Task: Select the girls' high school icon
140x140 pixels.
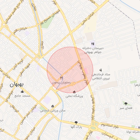Action: coord(93,44)
